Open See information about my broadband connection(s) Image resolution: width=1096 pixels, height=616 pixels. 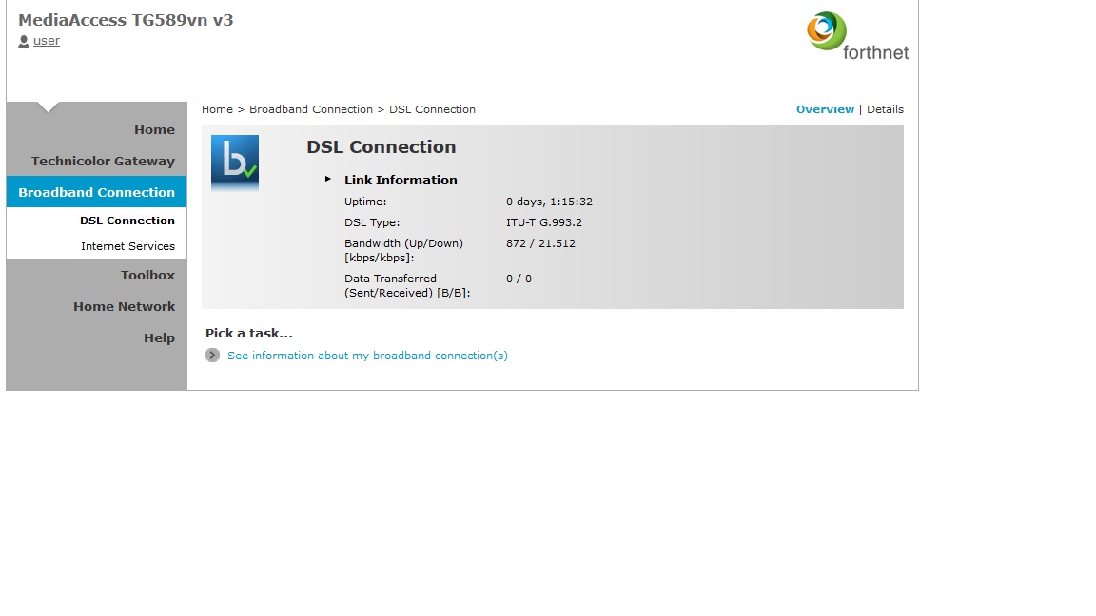pos(367,356)
